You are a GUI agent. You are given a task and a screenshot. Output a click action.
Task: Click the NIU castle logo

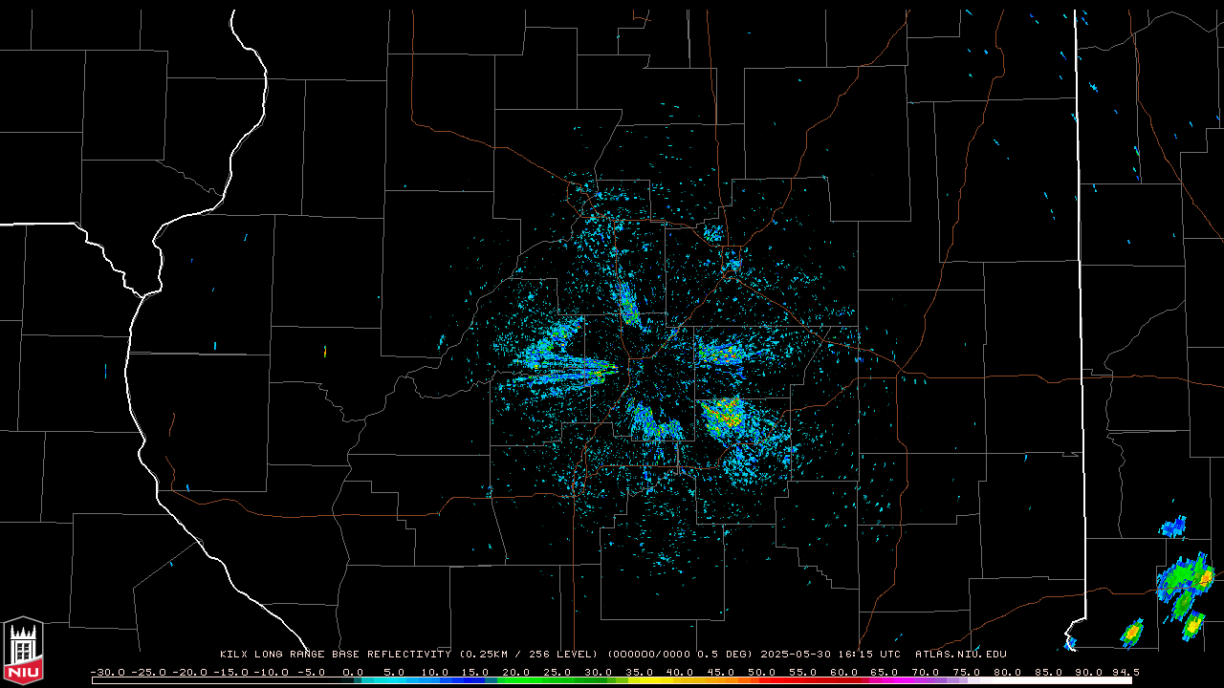point(23,652)
